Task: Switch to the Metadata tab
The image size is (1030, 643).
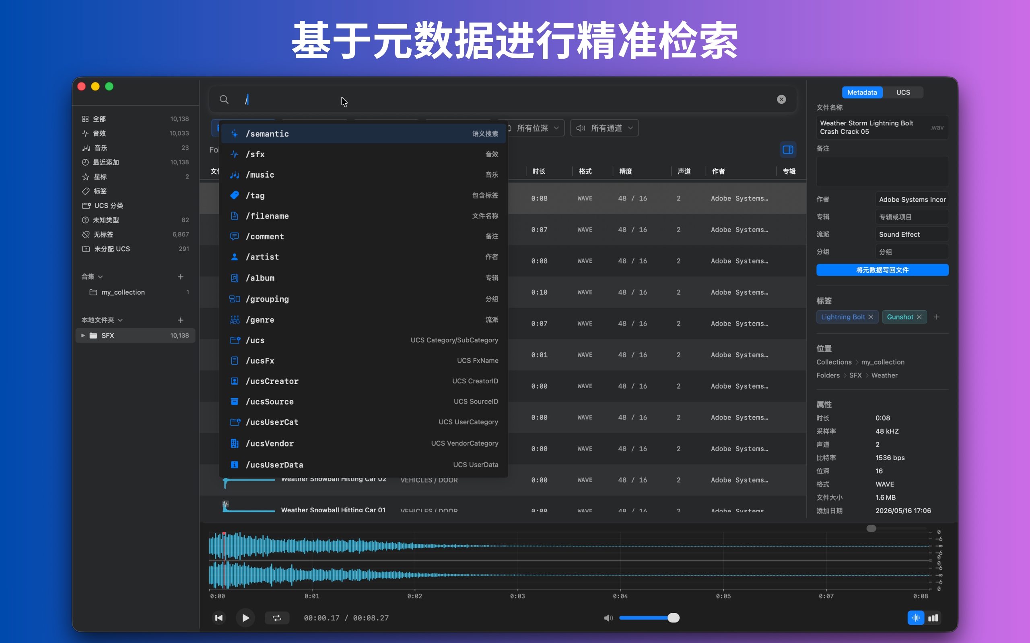Action: click(x=862, y=92)
